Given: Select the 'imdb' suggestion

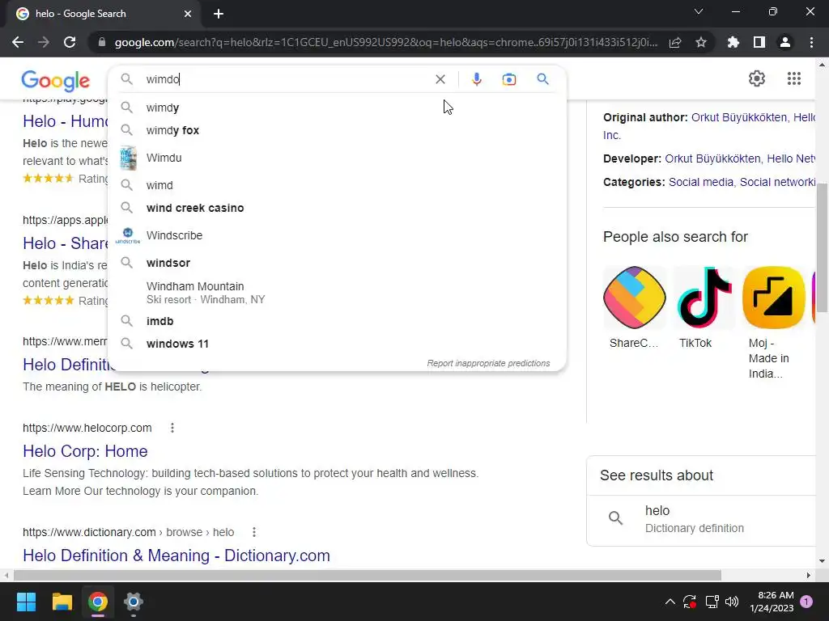Looking at the screenshot, I should (x=337, y=321).
